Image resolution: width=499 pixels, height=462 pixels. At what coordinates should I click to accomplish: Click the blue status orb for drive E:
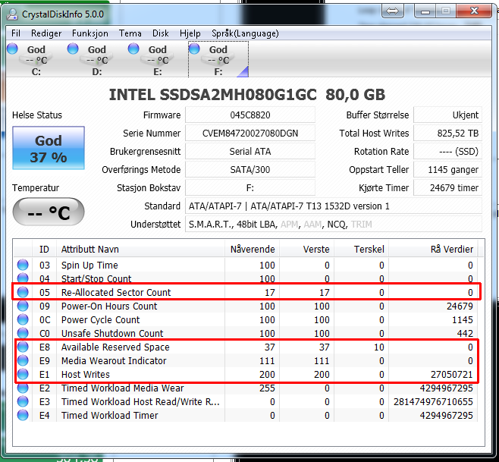point(133,49)
